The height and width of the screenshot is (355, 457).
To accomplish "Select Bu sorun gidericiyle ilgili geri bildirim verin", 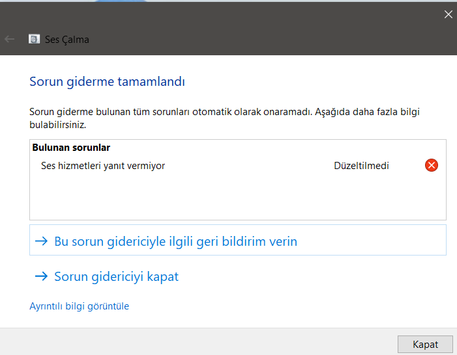I will tap(175, 241).
